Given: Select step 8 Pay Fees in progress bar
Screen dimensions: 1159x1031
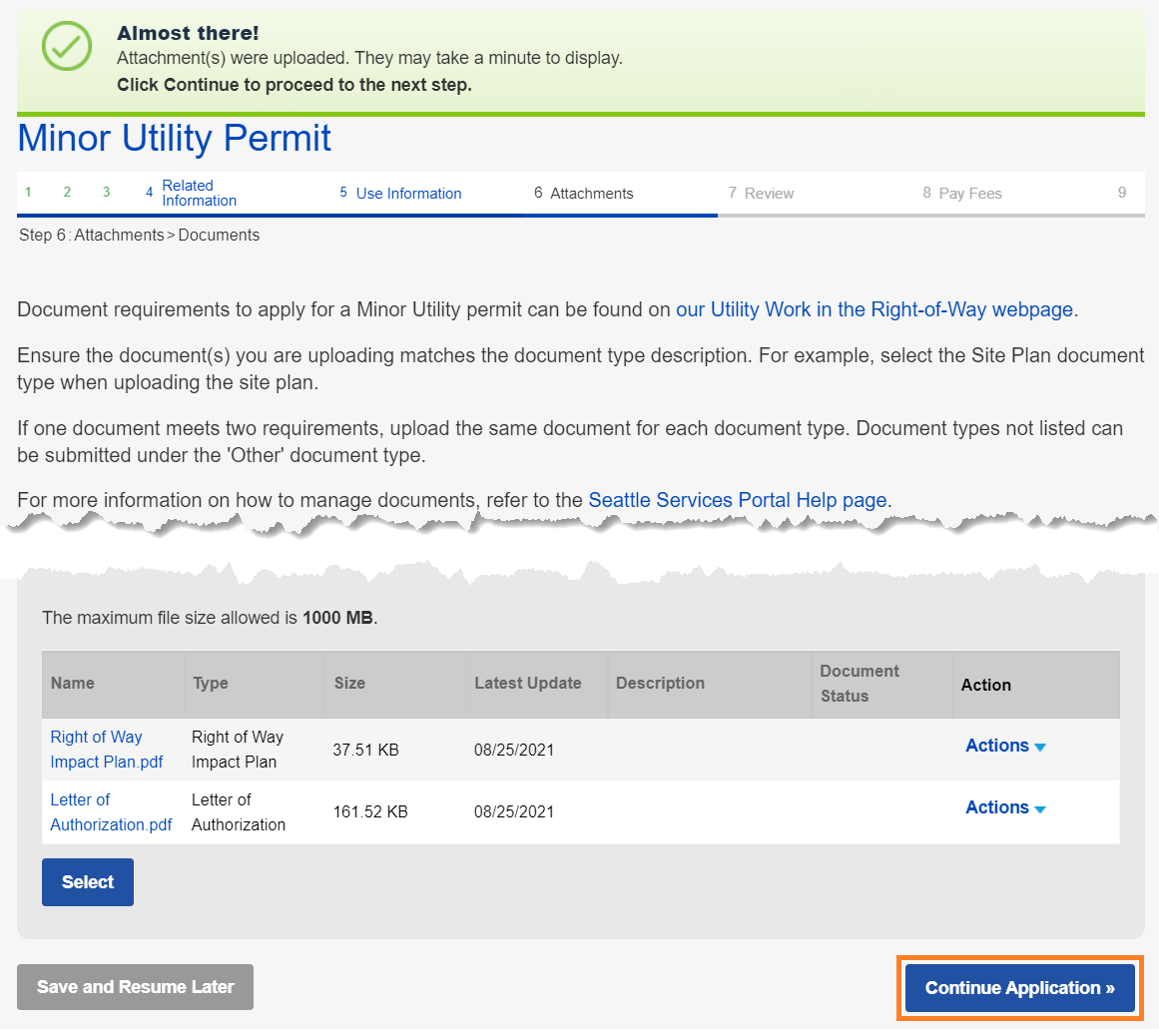Looking at the screenshot, I should click(969, 194).
